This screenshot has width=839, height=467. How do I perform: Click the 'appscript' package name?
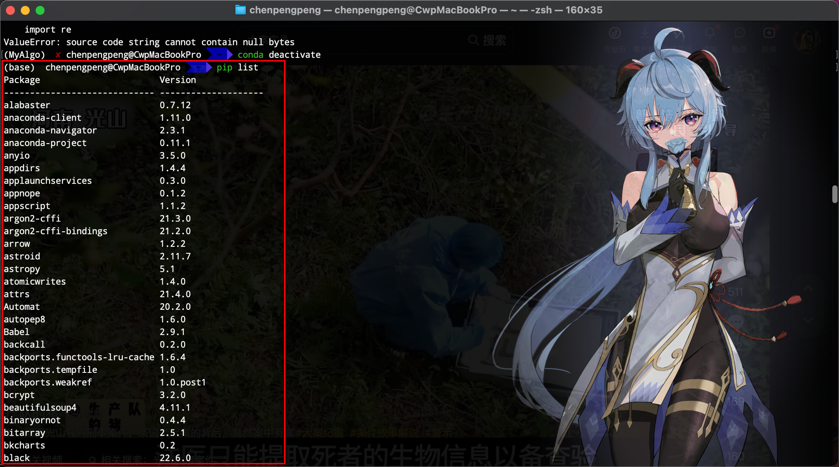coord(27,206)
